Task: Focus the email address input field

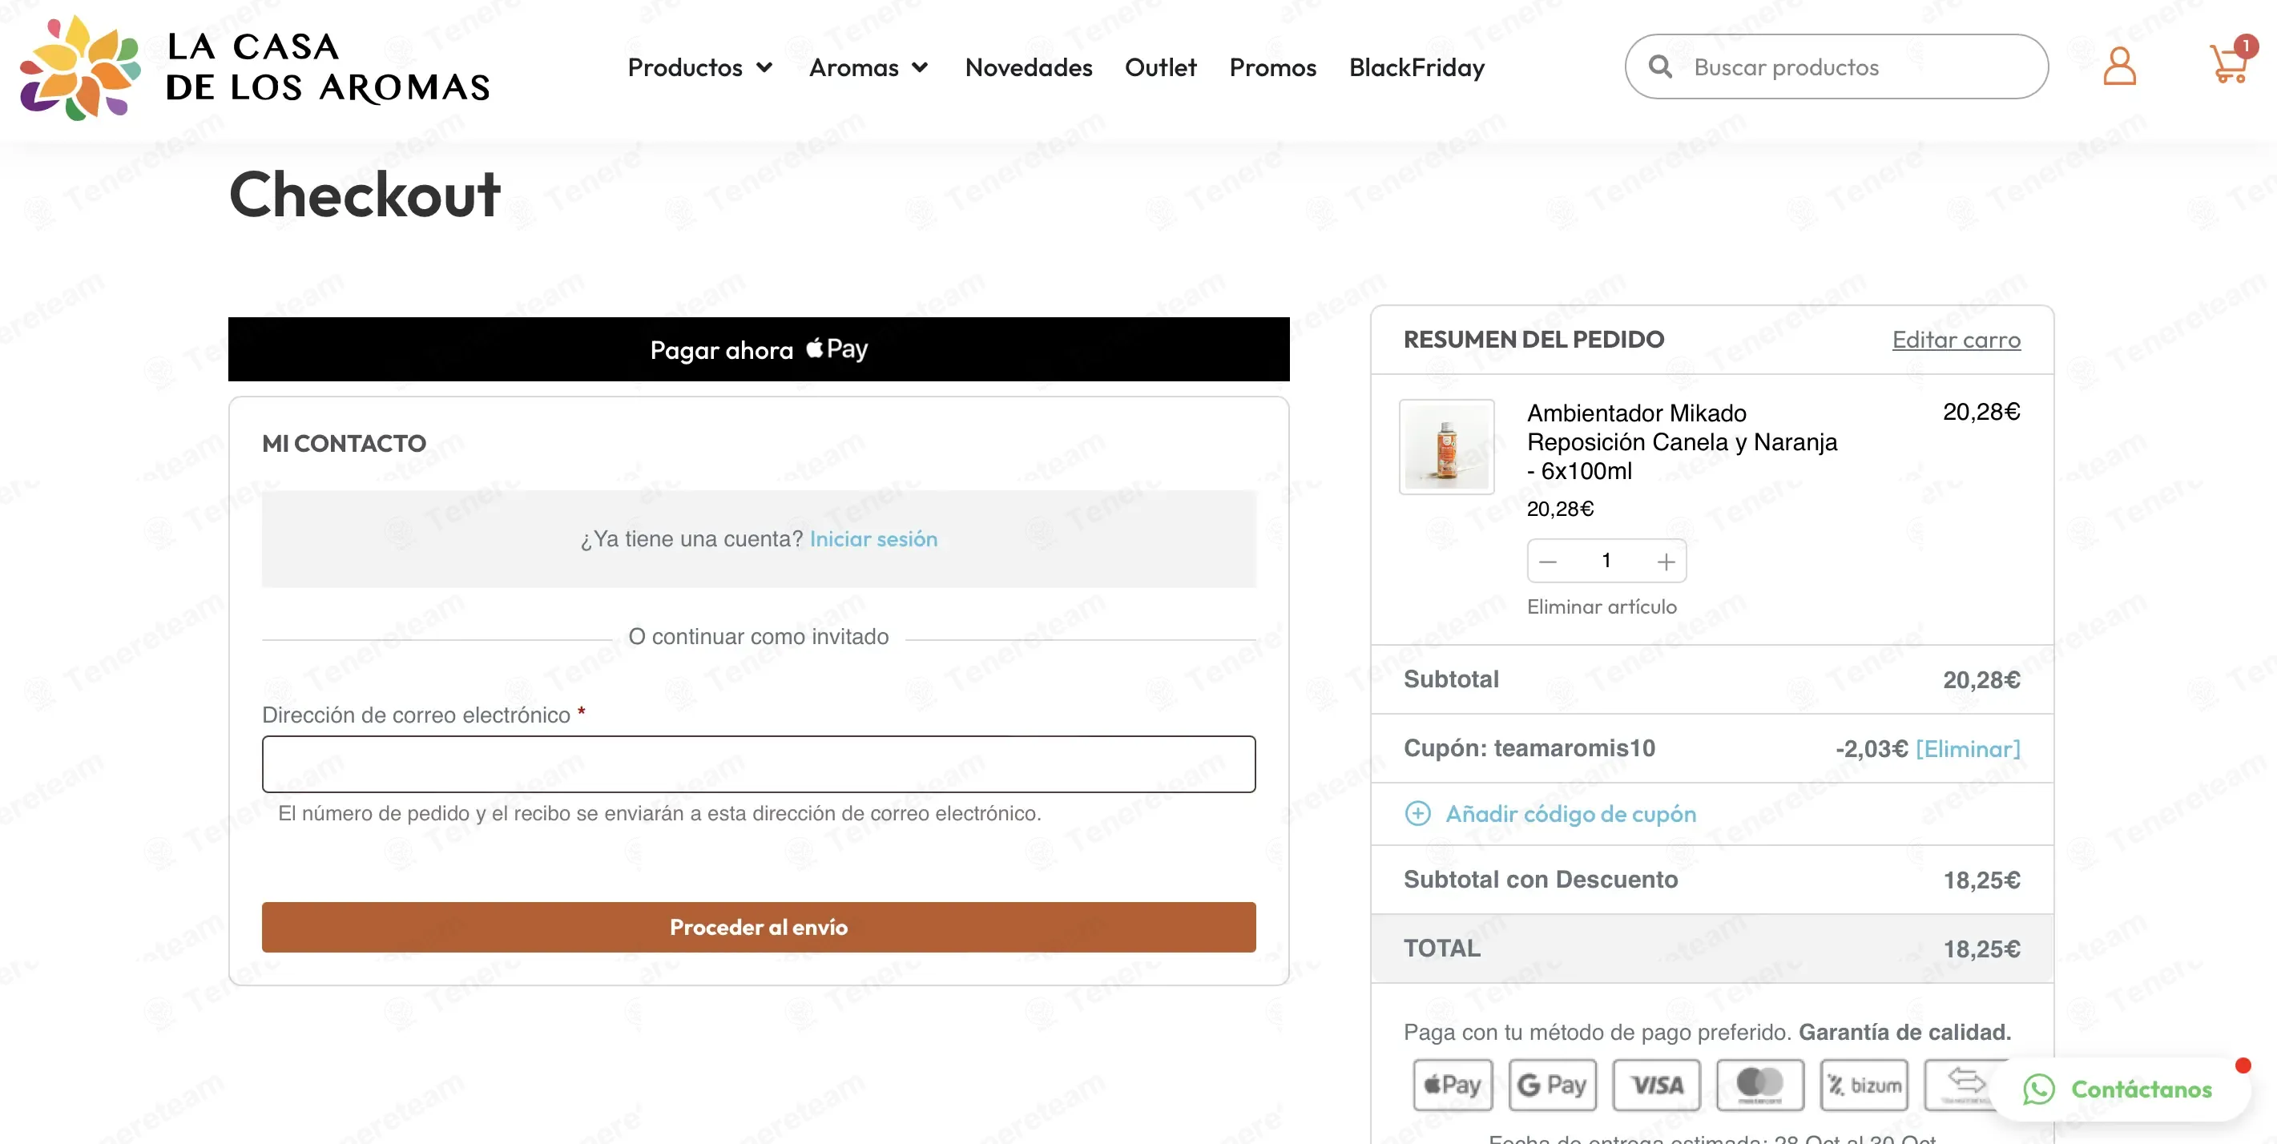Action: (x=759, y=763)
